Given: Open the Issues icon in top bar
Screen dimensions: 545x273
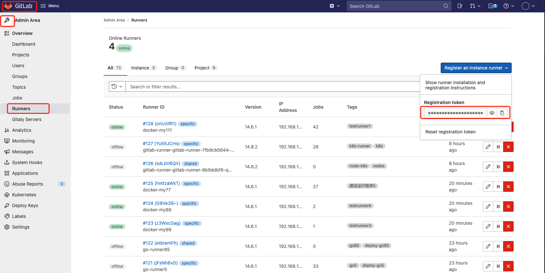Looking at the screenshot, I should [x=460, y=6].
